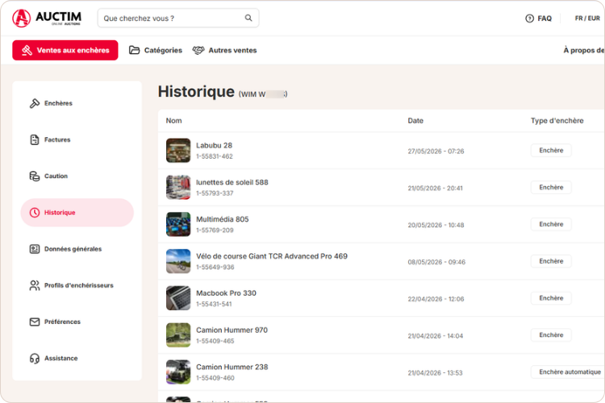Open the Multimédia 805 thumbnail
This screenshot has height=403, width=605.
[x=178, y=224]
